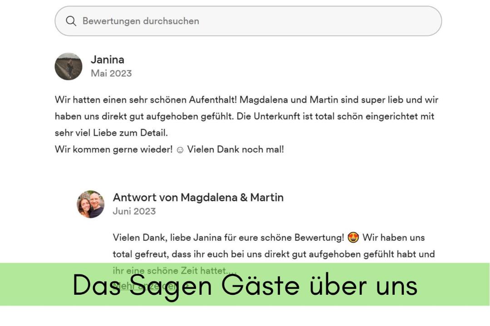Click the magnifying glass search icon

(71, 21)
